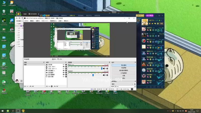Click the person icon at YY window top
This screenshot has width=201, height=113.
(17, 18)
